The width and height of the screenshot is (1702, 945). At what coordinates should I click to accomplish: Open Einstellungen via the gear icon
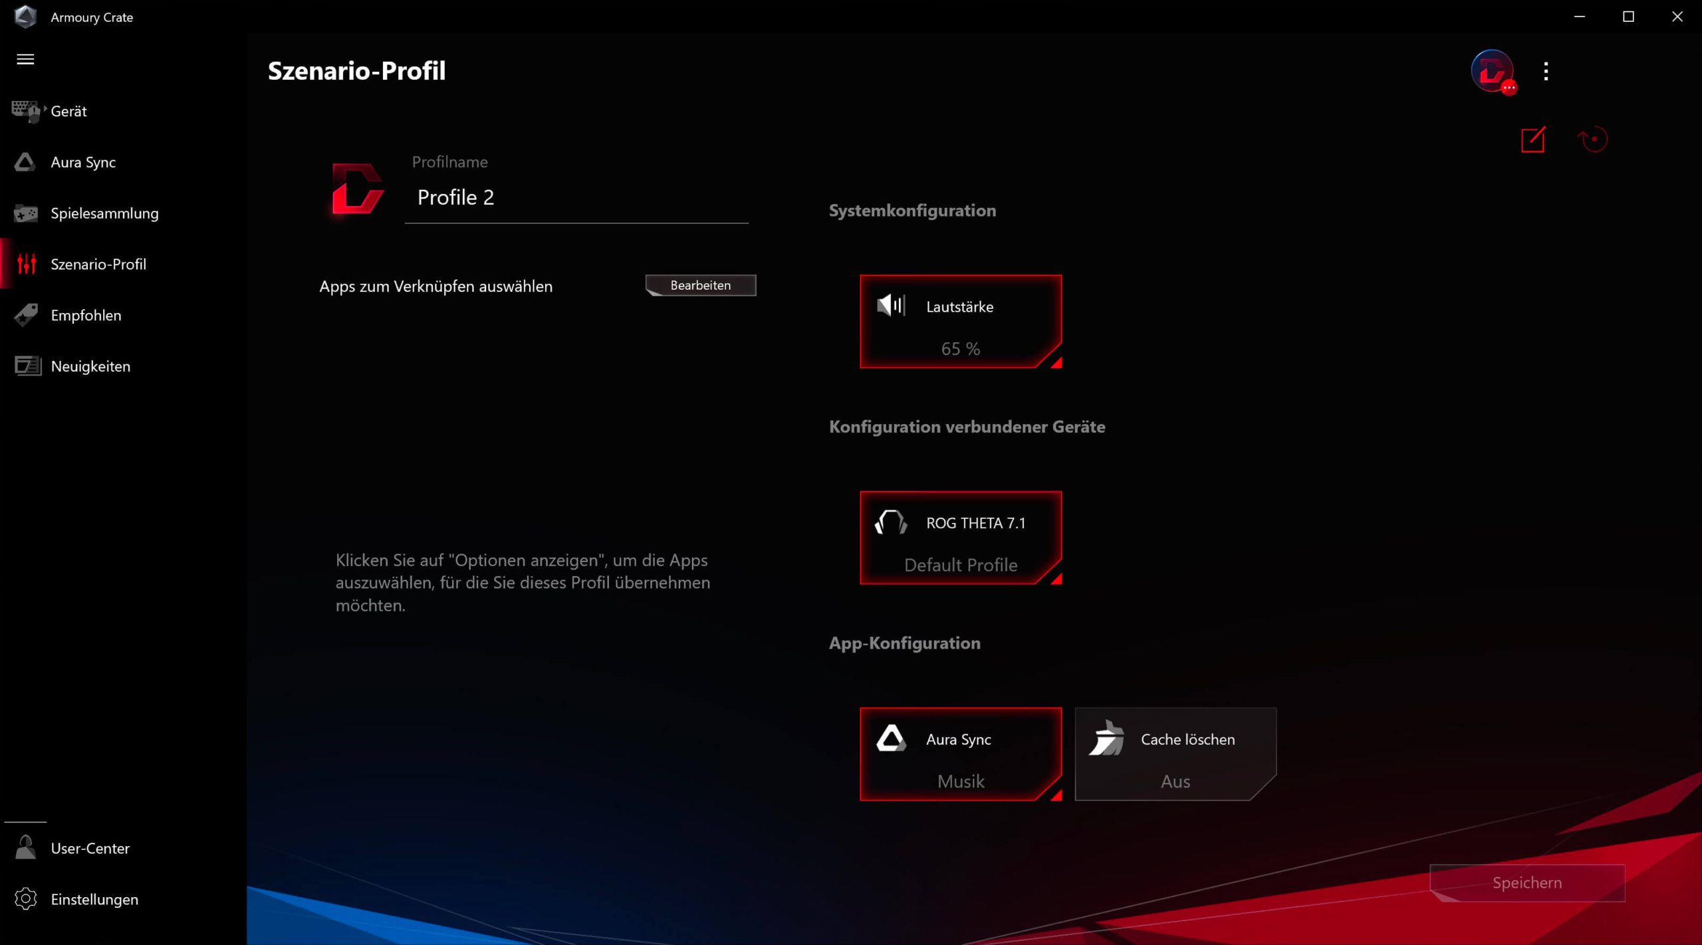pyautogui.click(x=26, y=898)
